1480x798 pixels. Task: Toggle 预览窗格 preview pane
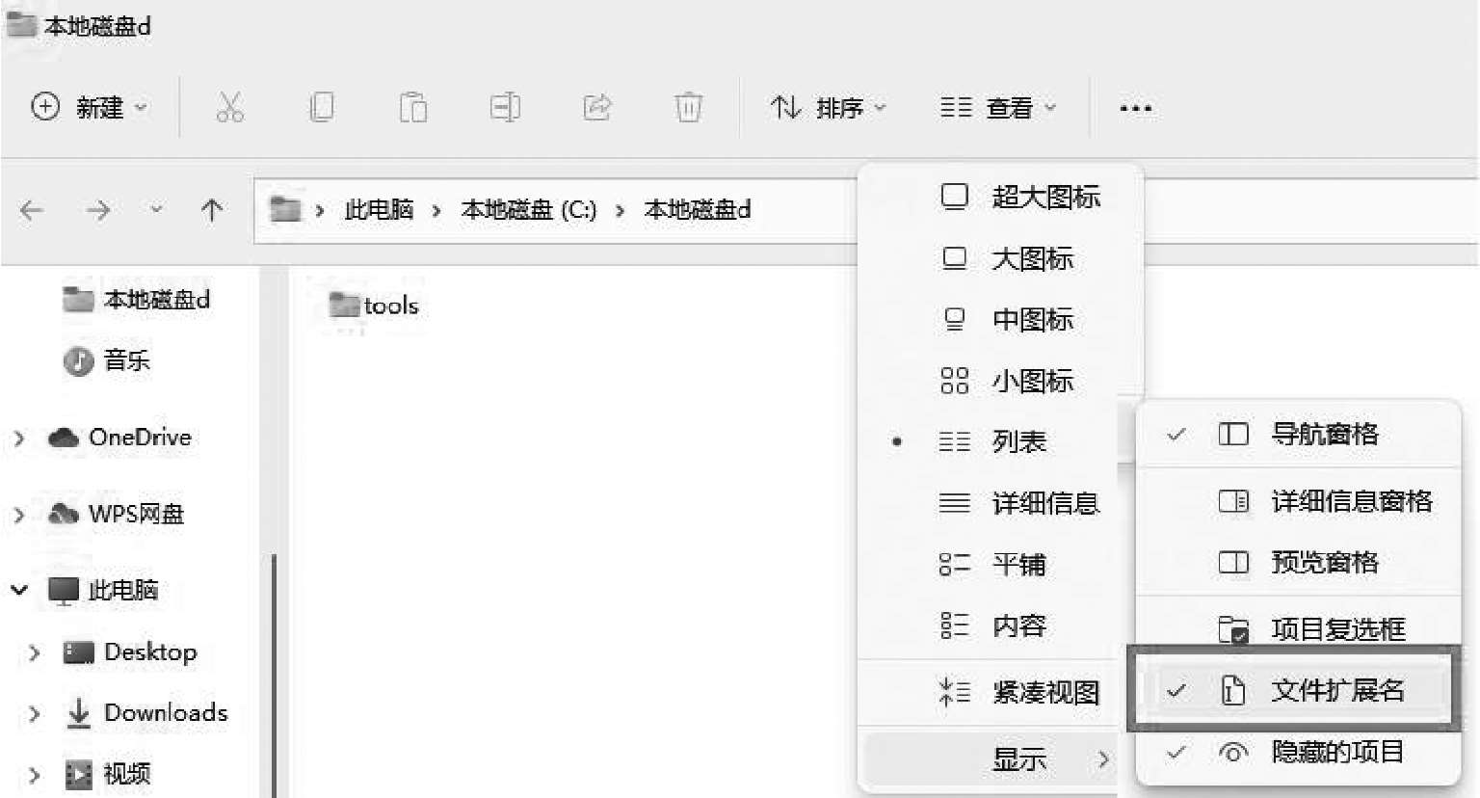point(1299,562)
